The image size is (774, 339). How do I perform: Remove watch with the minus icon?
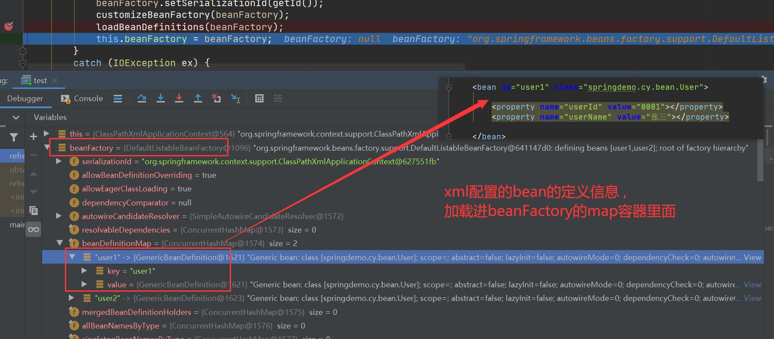(x=33, y=155)
